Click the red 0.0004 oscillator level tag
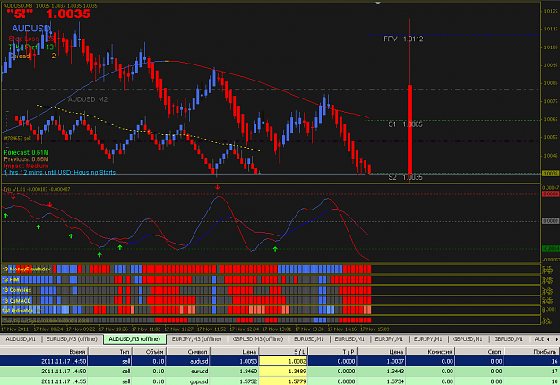This screenshot has height=385, width=560. point(550,193)
